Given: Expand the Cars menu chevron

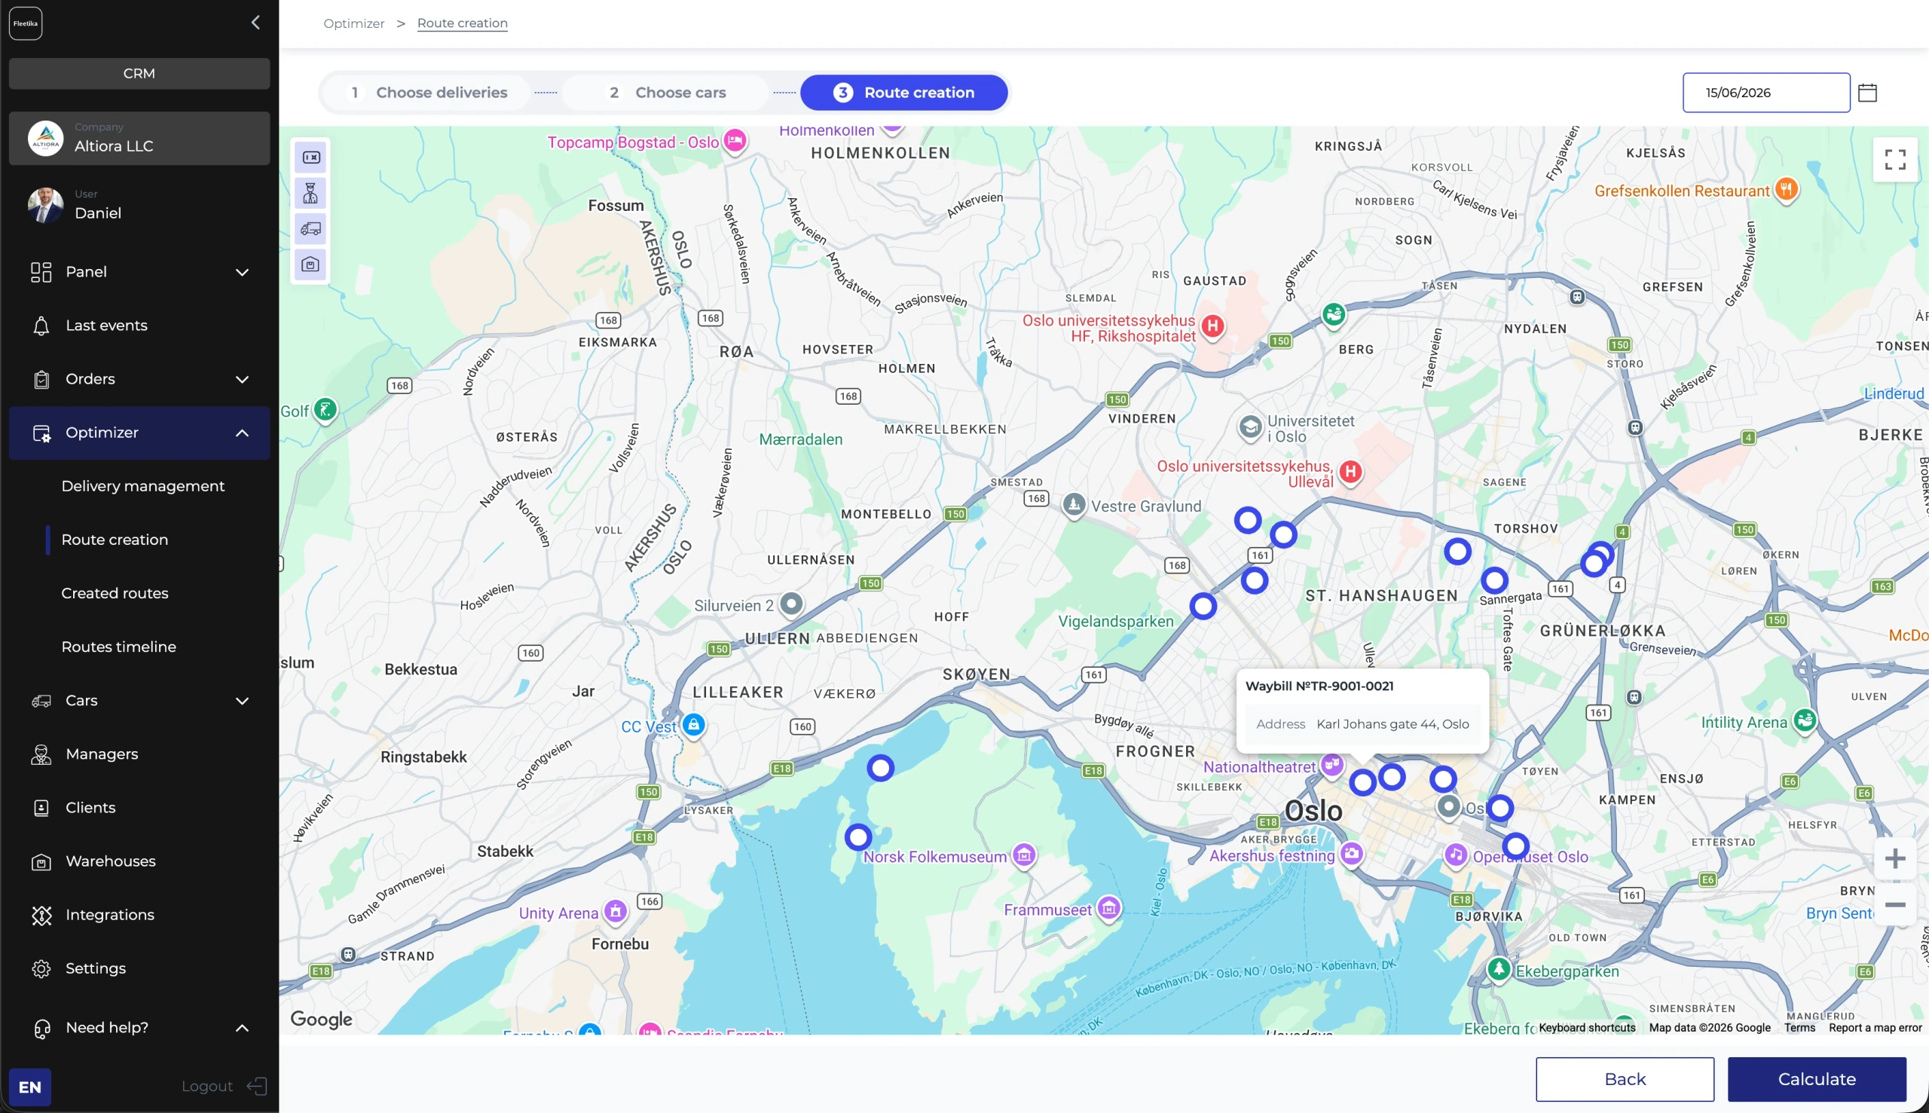Looking at the screenshot, I should [x=243, y=700].
